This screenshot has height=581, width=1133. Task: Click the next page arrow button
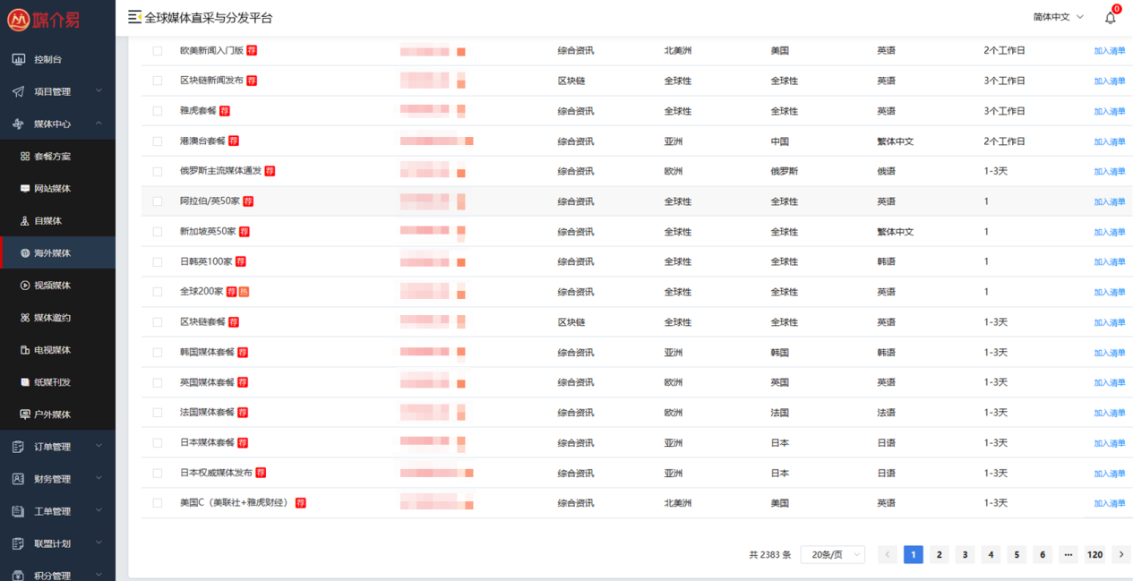click(1120, 555)
